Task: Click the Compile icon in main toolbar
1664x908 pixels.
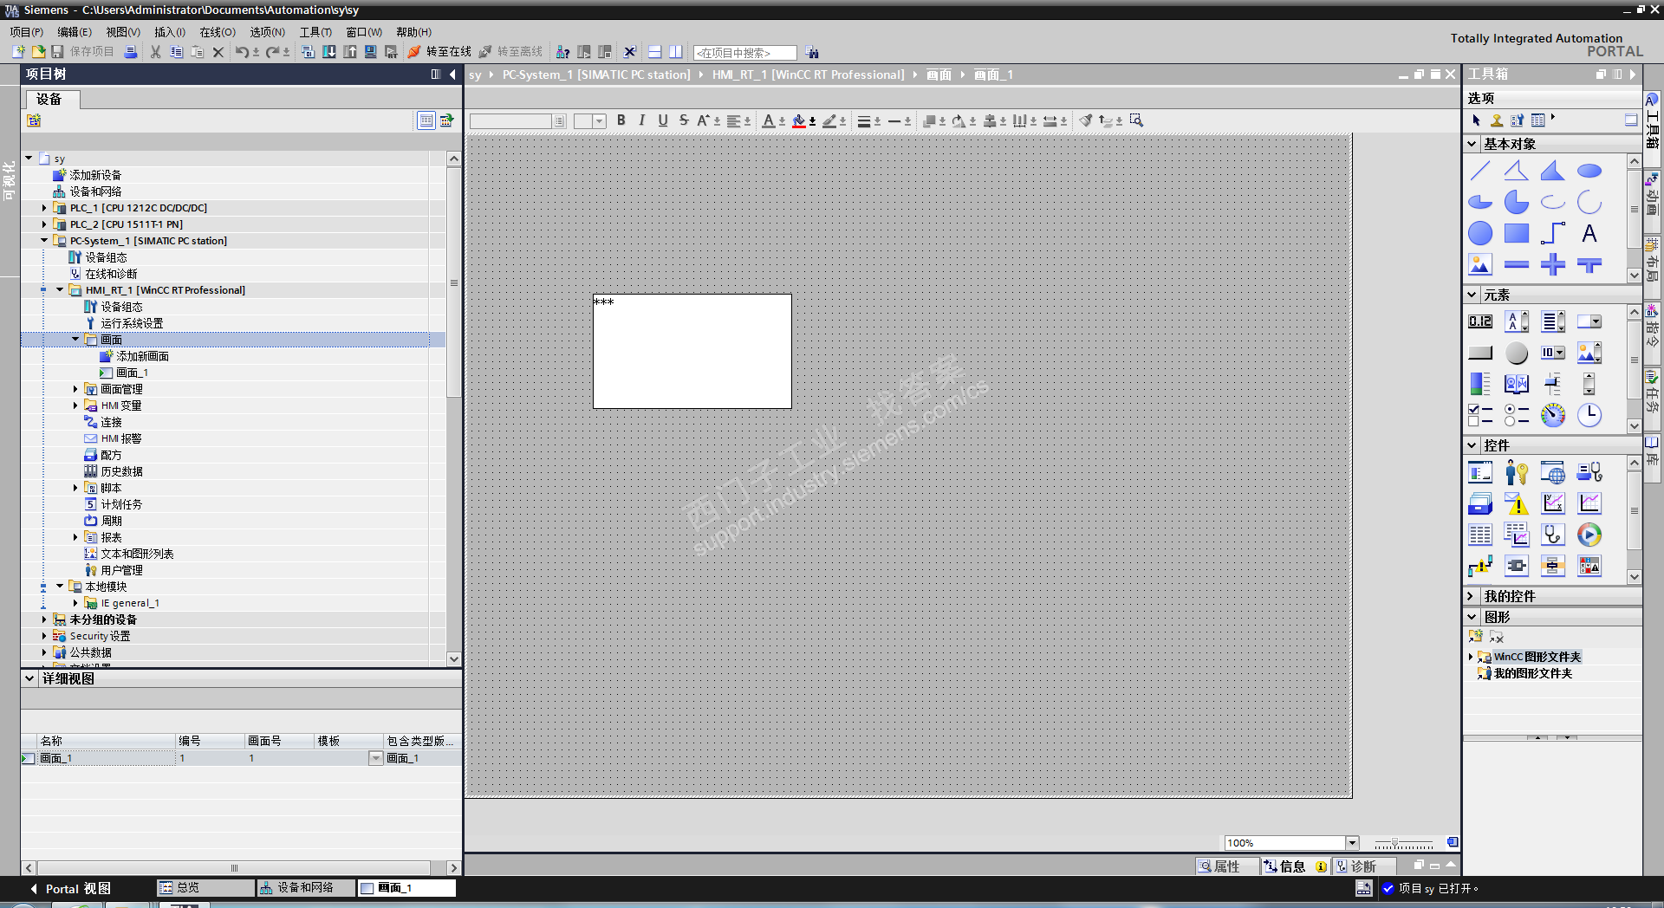Action: (308, 52)
